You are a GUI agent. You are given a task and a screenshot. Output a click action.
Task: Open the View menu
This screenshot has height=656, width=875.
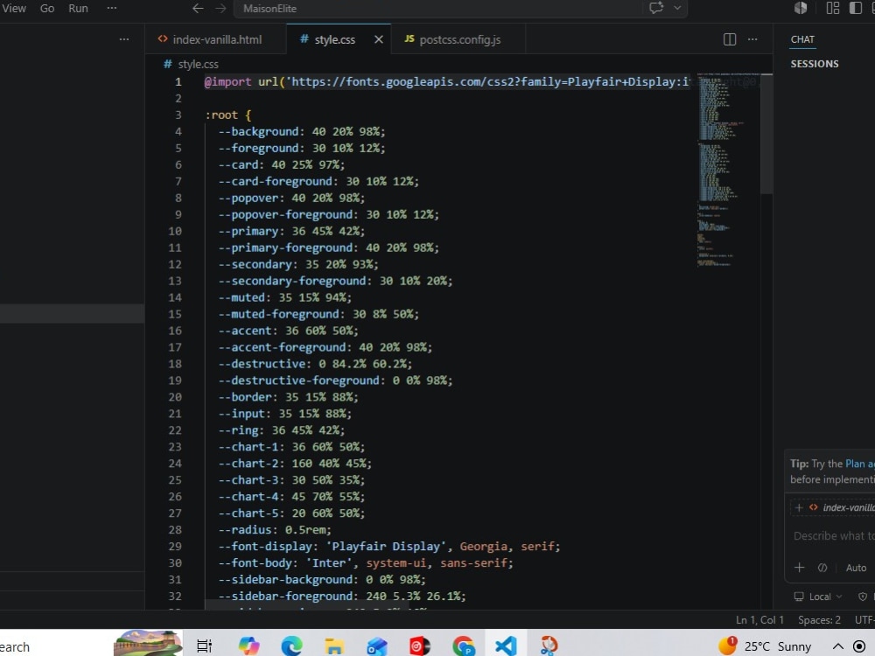click(x=13, y=9)
